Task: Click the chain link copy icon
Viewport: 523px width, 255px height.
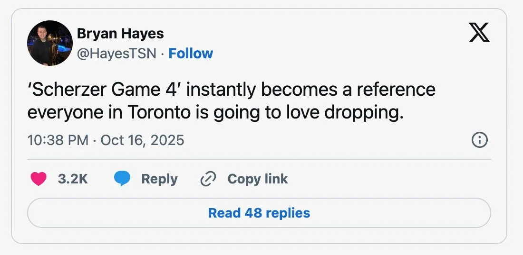Action: pos(208,179)
